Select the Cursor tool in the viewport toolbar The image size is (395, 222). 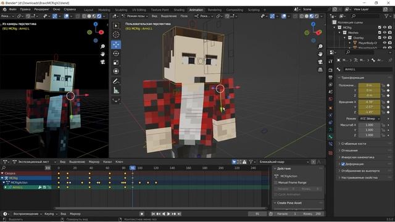(x=116, y=35)
